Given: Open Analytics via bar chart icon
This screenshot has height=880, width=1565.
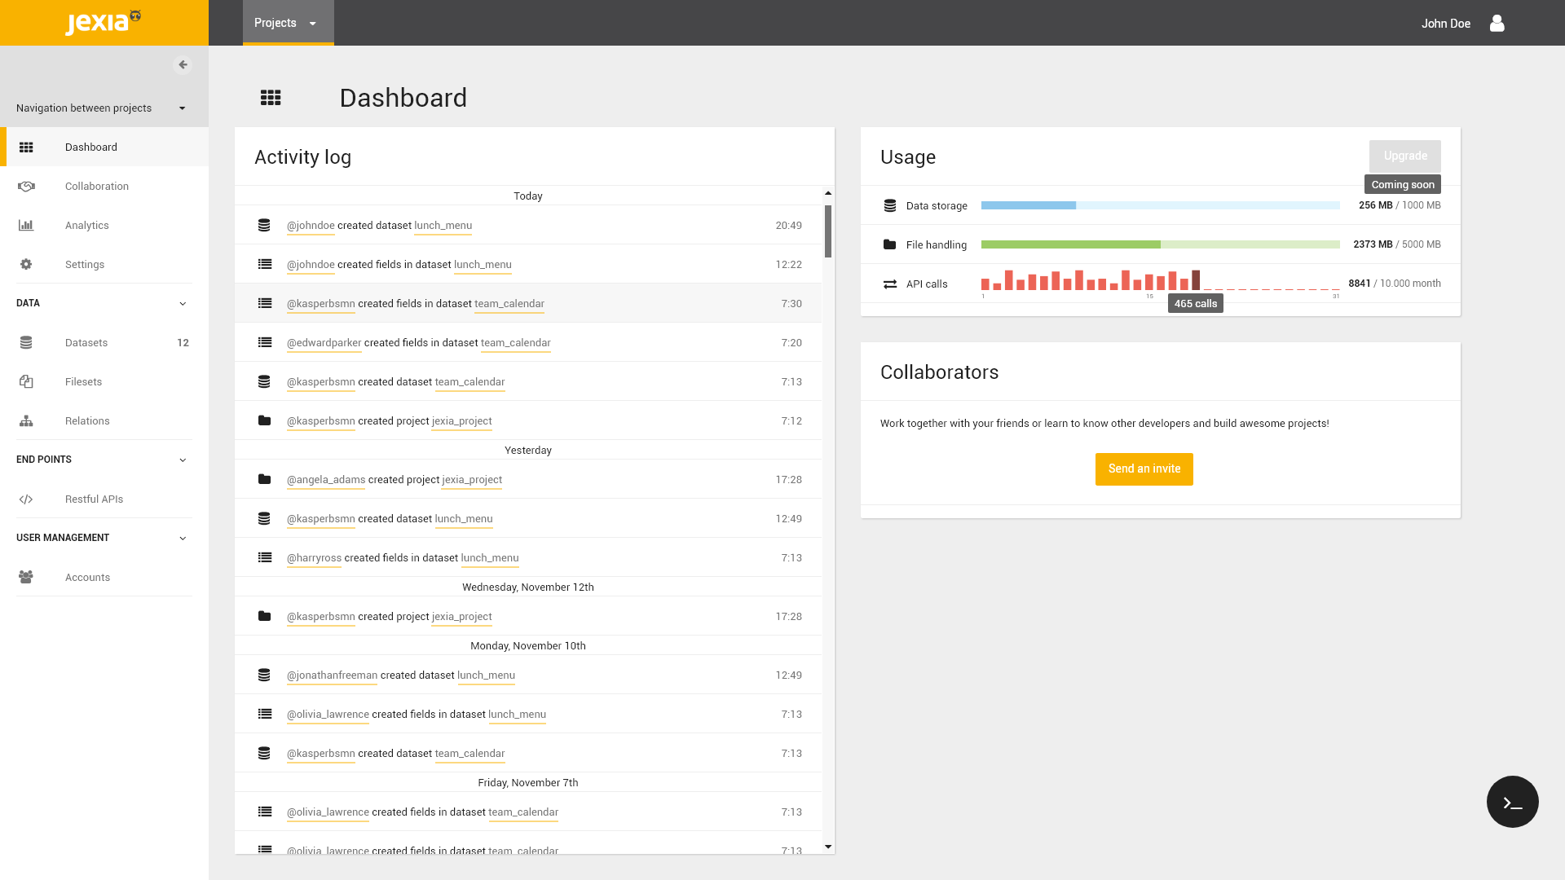Looking at the screenshot, I should pos(26,226).
